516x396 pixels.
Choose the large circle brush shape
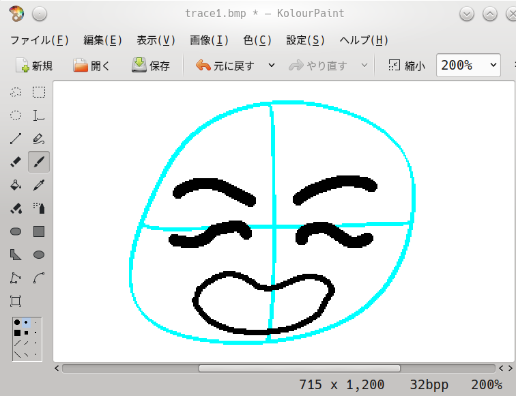click(x=17, y=322)
